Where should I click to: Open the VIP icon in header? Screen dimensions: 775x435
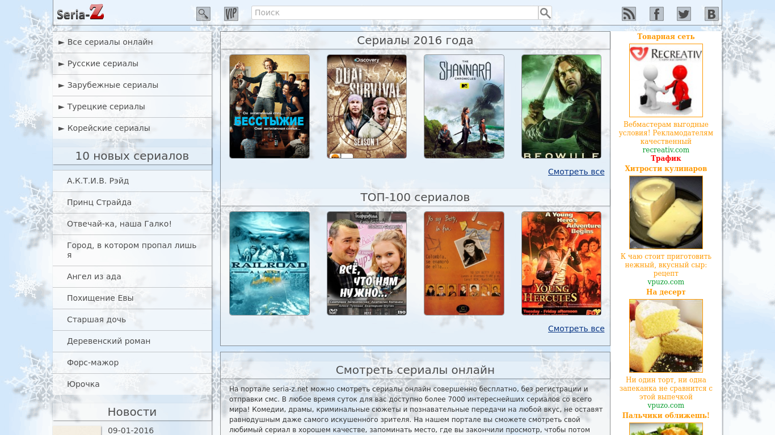point(231,14)
